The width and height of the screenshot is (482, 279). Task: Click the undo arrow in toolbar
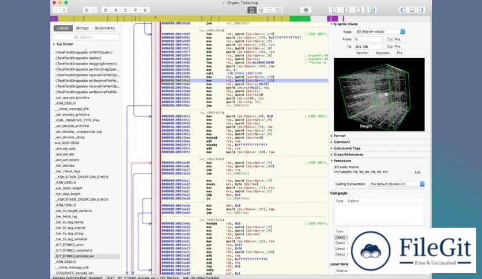click(86, 10)
